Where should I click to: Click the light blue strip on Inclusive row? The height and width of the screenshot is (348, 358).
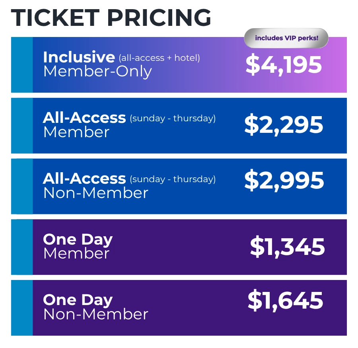tap(22, 65)
